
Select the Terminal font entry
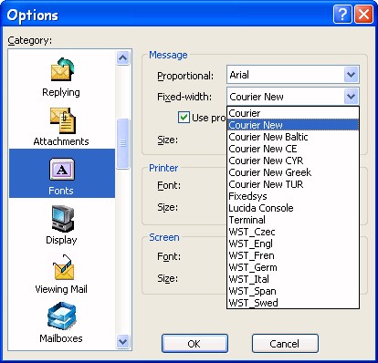293,220
